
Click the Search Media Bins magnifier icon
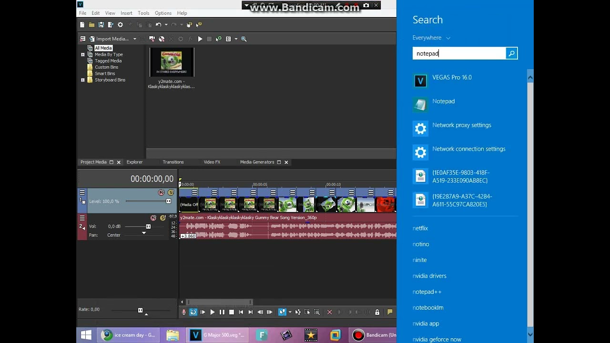click(244, 39)
